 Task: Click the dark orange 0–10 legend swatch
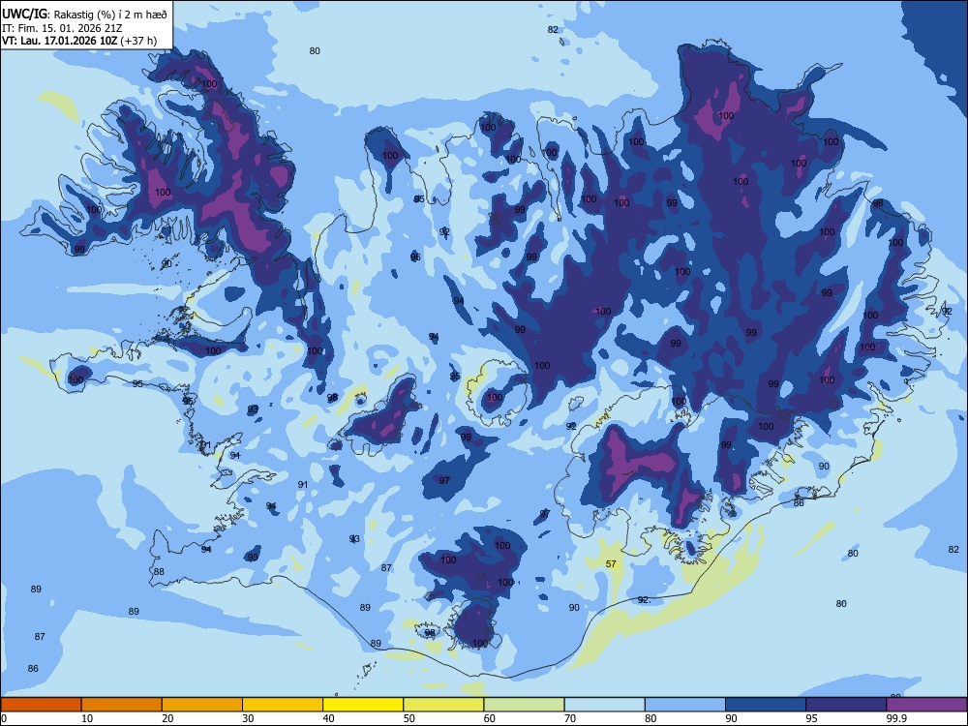[x=41, y=705]
